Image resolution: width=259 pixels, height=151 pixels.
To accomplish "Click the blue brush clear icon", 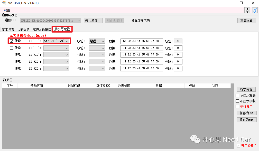I will point(255,10).
